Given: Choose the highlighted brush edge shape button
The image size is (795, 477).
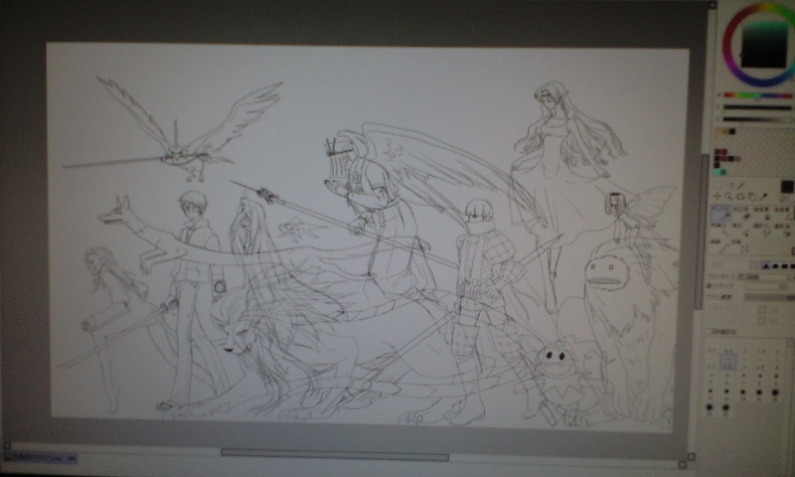Looking at the screenshot, I should point(764,265).
